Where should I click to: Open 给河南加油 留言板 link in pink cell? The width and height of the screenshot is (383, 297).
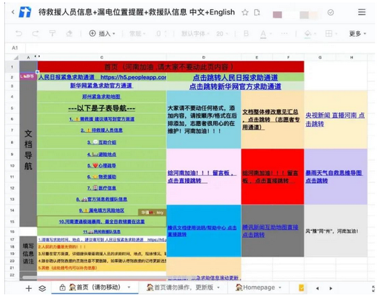202,177
